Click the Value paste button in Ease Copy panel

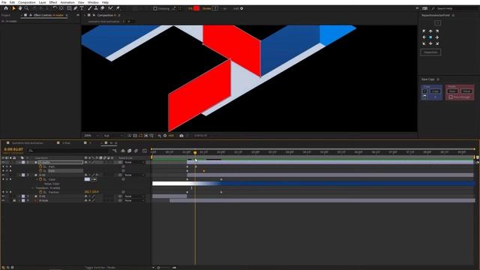click(466, 91)
